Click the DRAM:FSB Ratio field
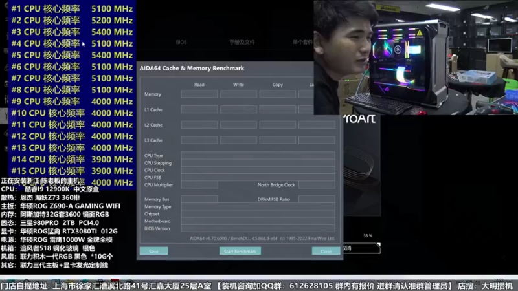Screen dimensions: 518x291 tap(317, 199)
